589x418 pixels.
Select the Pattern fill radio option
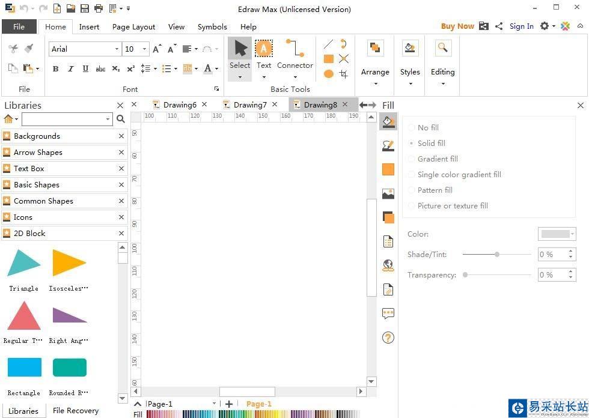(430, 190)
